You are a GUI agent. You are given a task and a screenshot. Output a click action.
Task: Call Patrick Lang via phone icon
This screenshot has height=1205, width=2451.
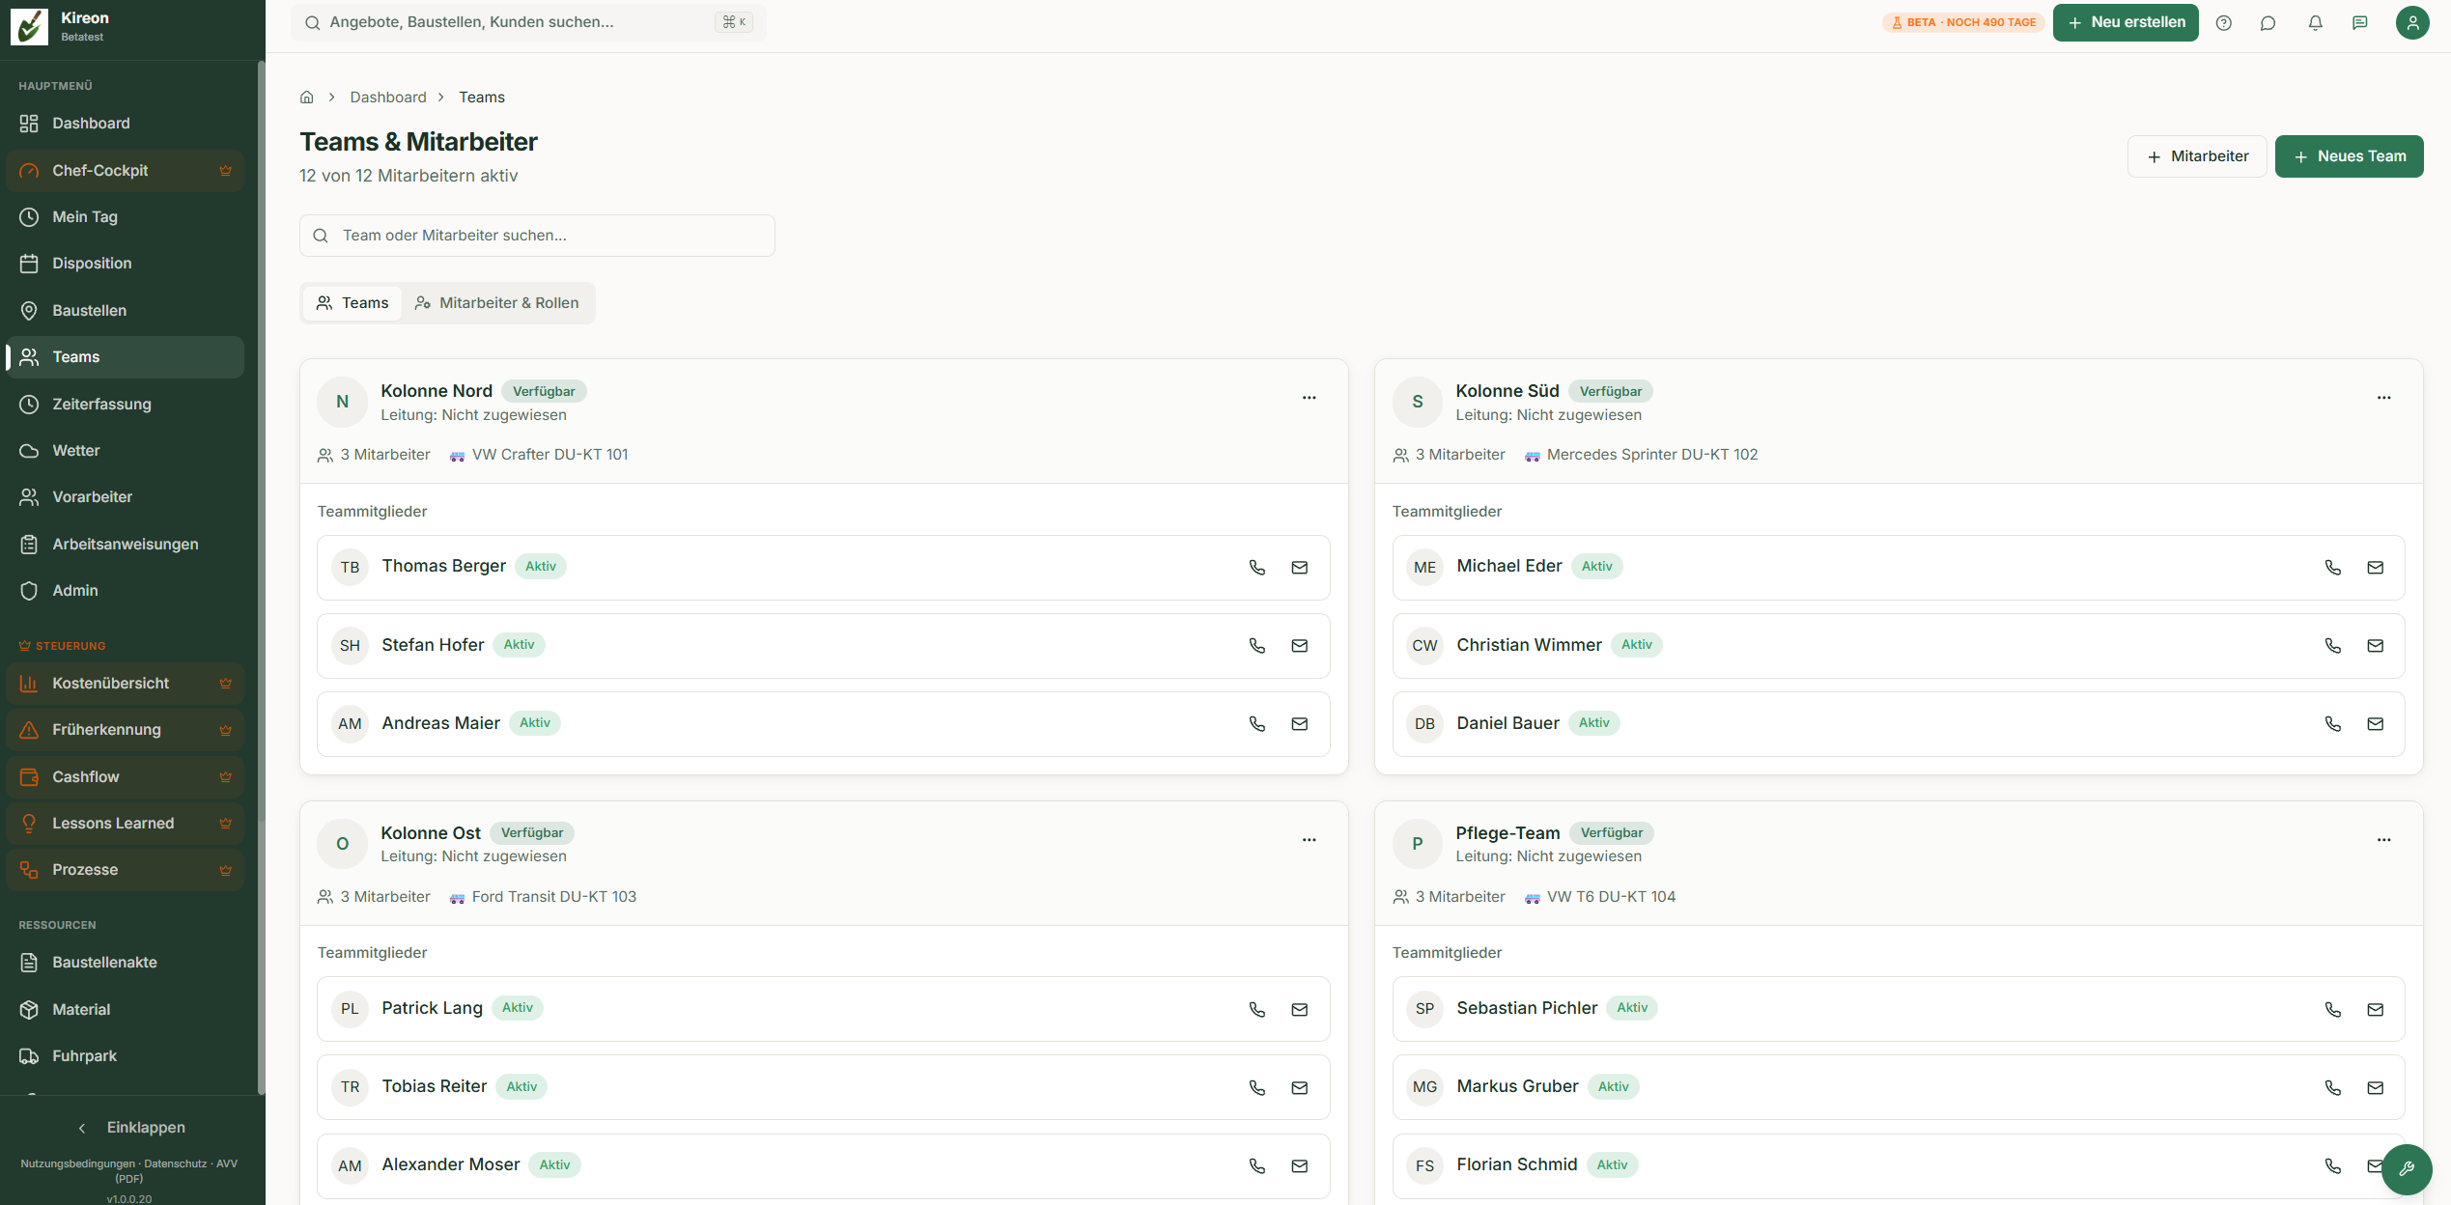point(1256,1010)
